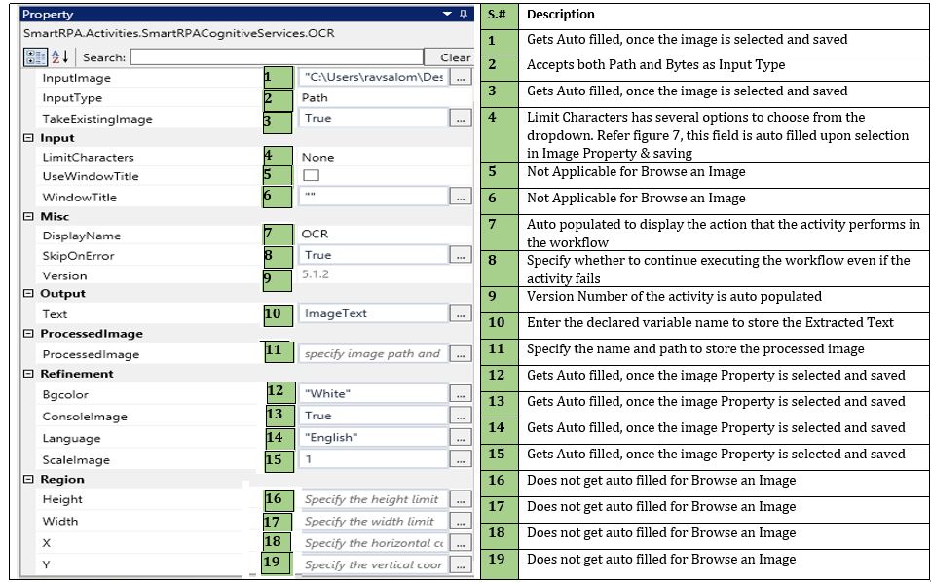Open the ellipsis editor for WindowTitle

462,197
